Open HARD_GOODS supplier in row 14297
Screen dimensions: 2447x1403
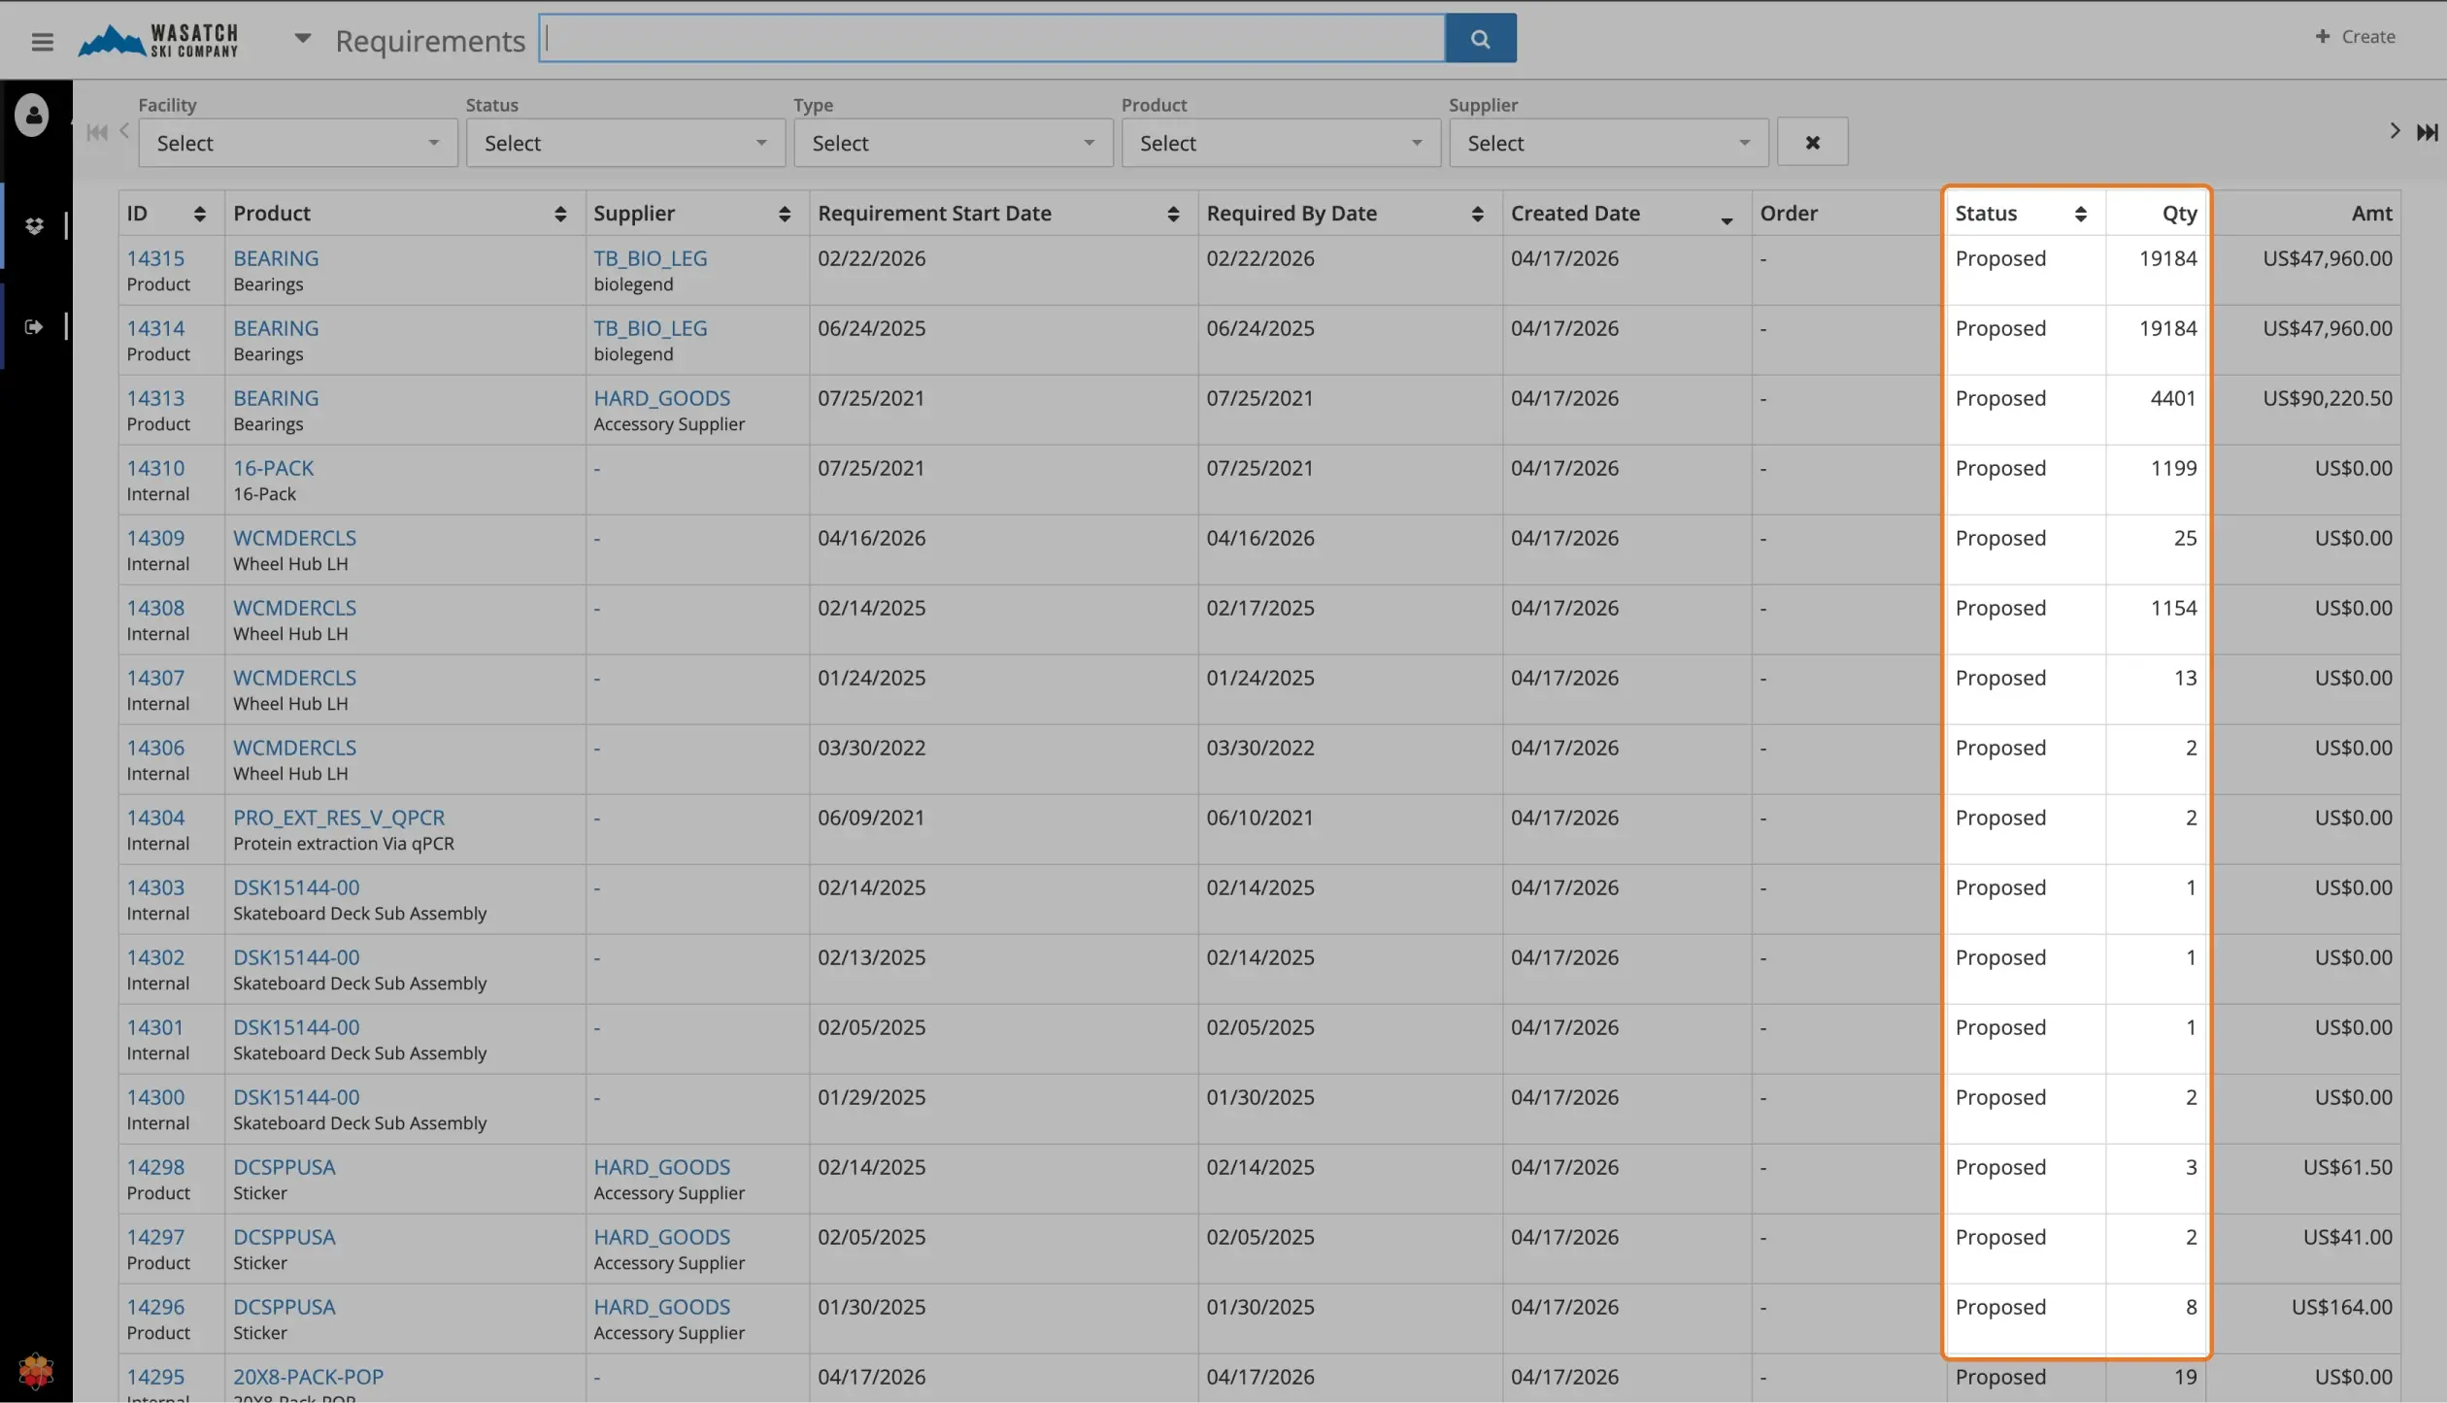(661, 1237)
